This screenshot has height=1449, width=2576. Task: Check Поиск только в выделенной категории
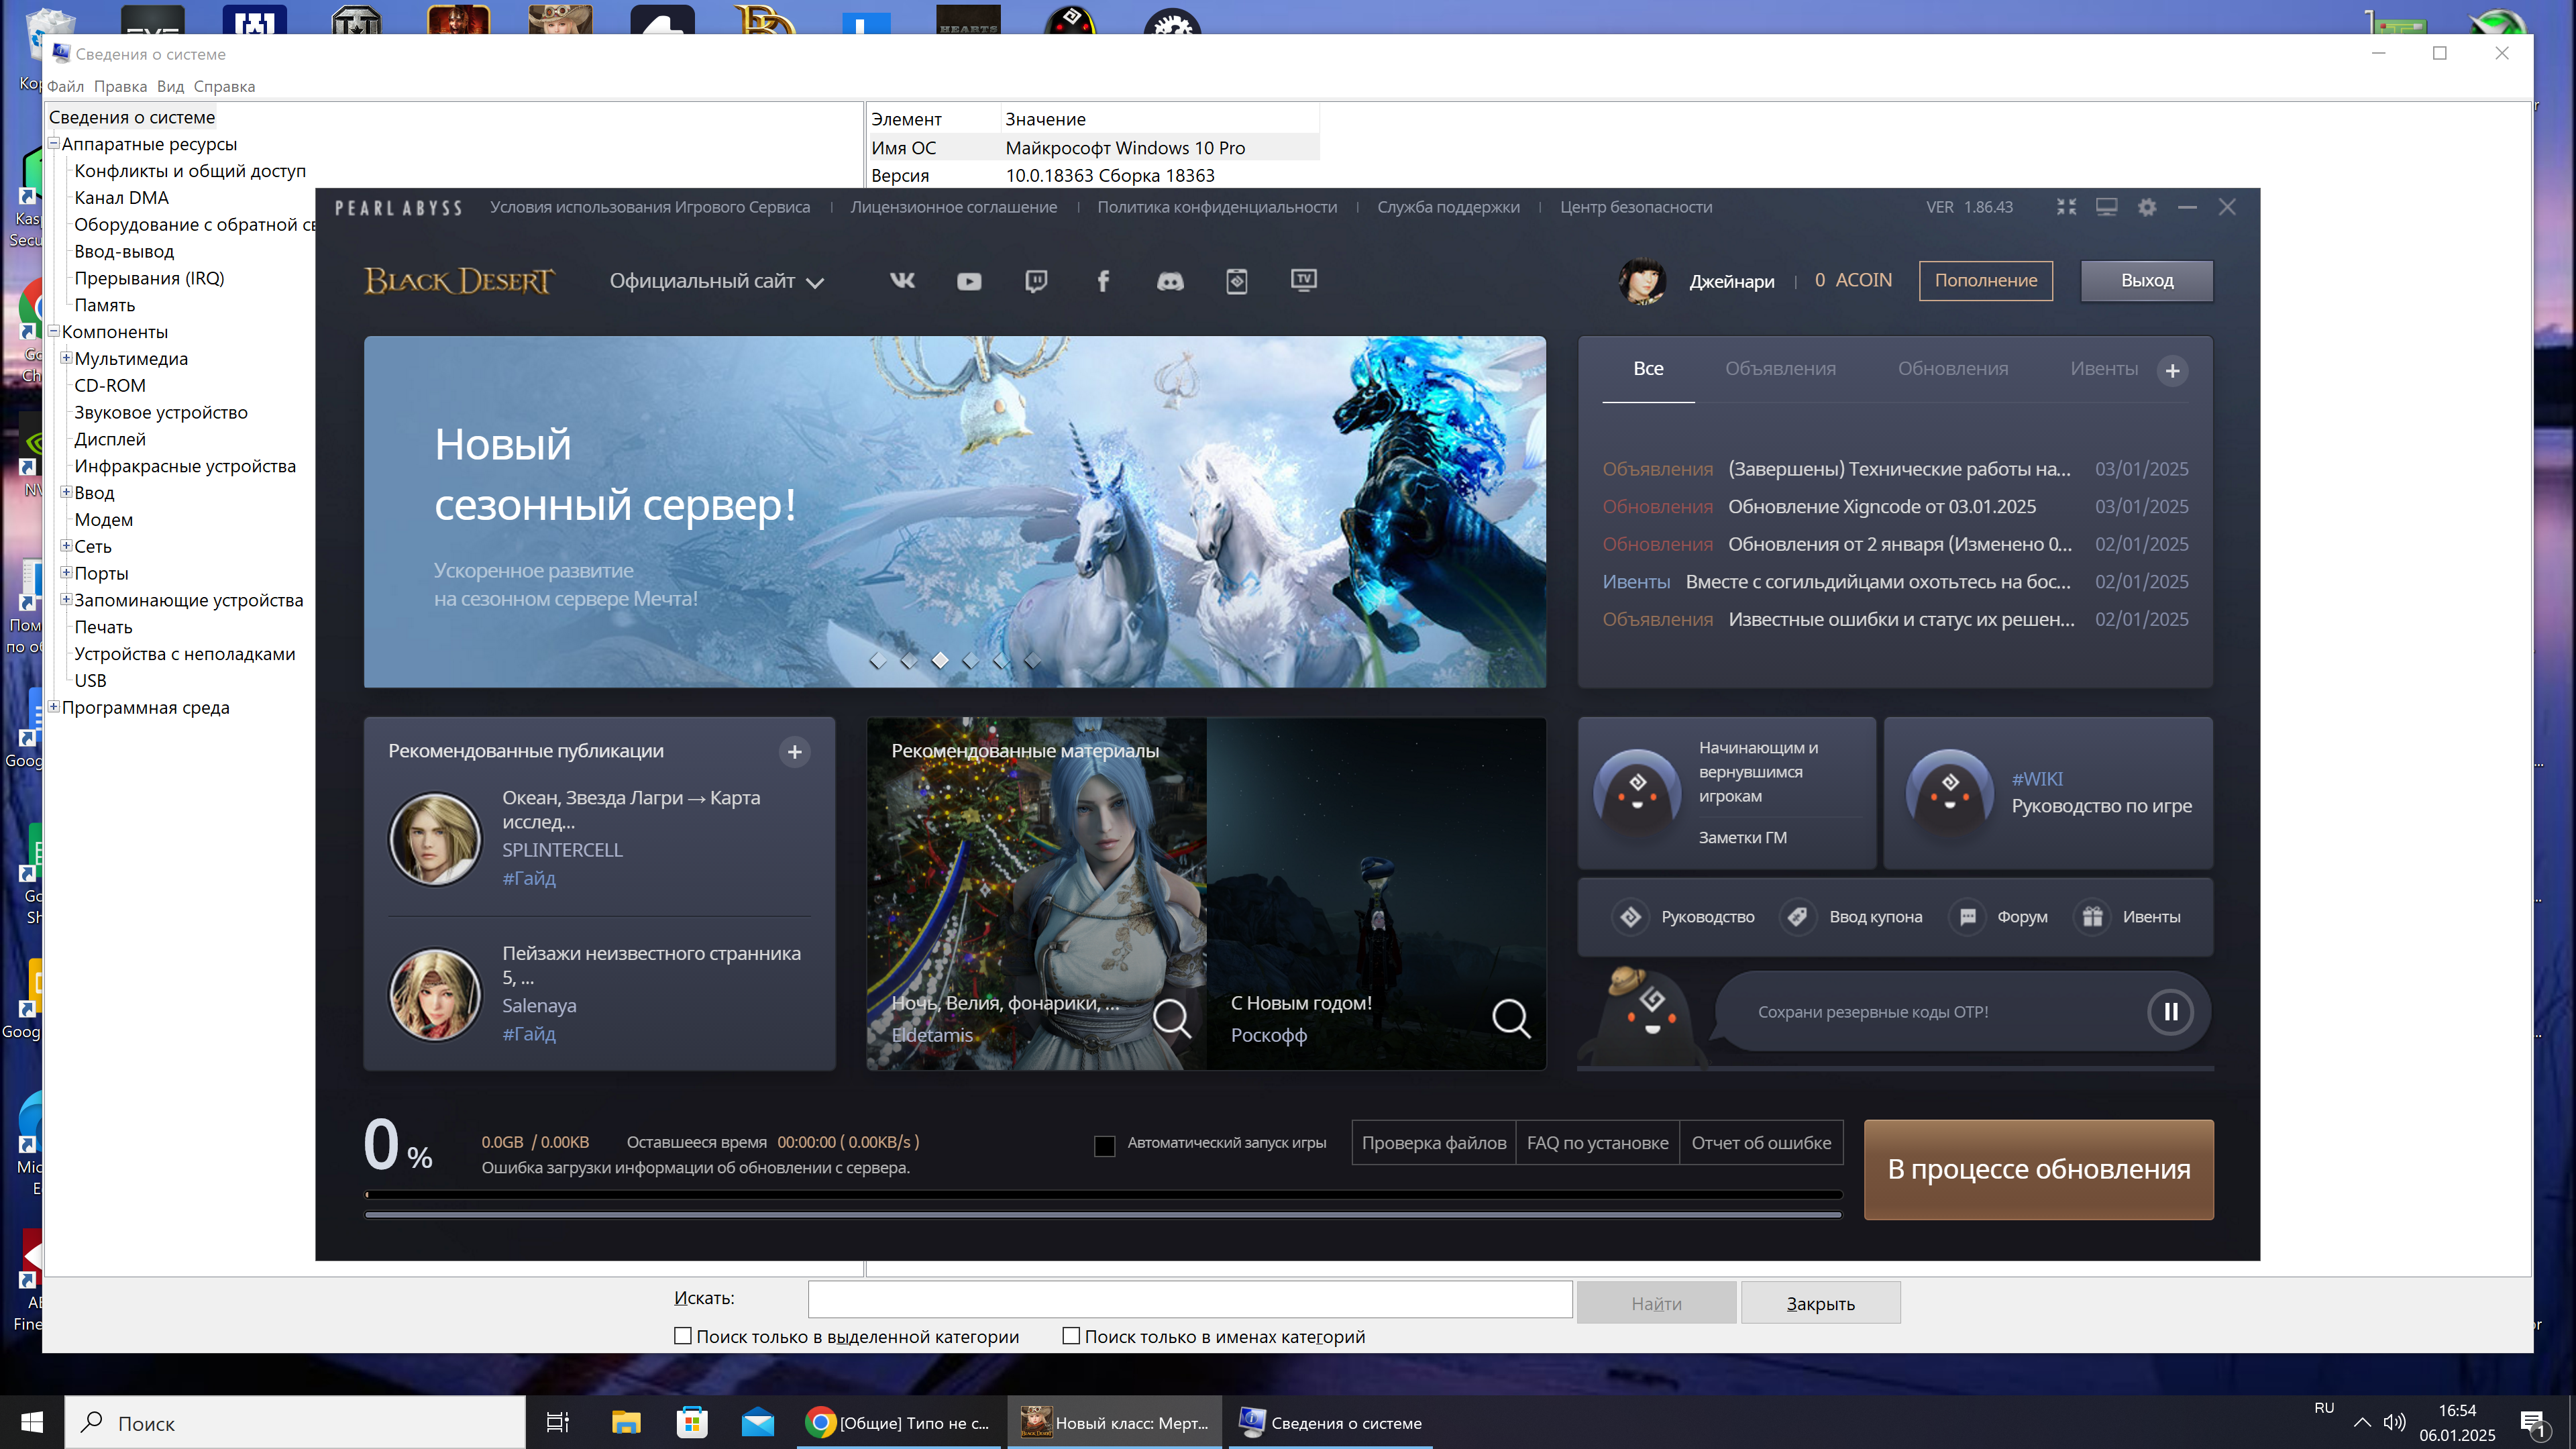683,1336
